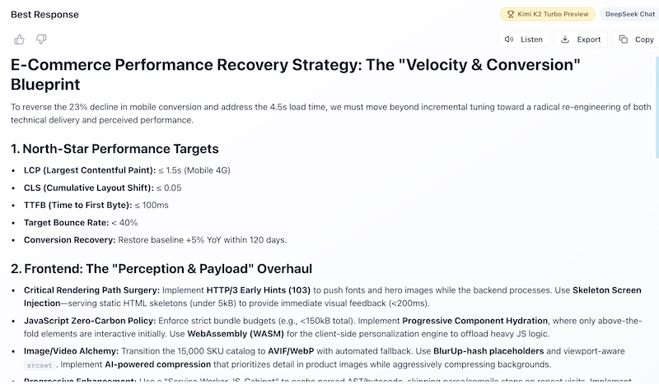Click the Export download button
The height and width of the screenshot is (384, 659).
[x=581, y=39]
